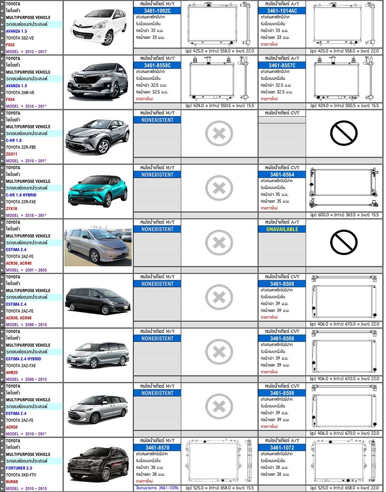Click NONEXISTENT in the C-HR ZGX11 row
This screenshot has height=492, width=386.
(157, 120)
